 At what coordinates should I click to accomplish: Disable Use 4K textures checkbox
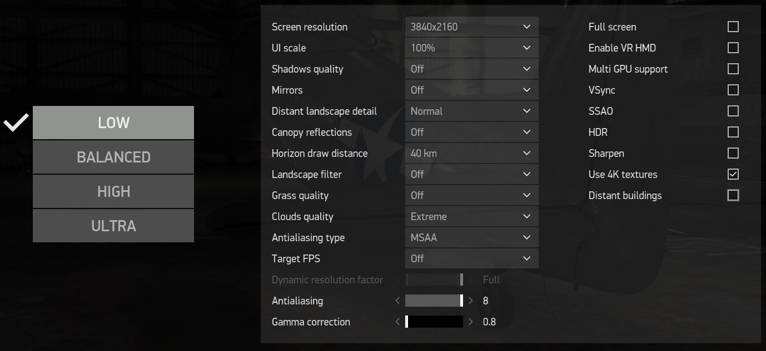pyautogui.click(x=733, y=174)
